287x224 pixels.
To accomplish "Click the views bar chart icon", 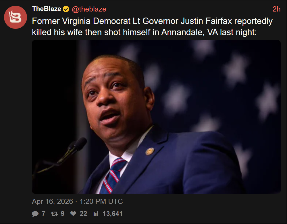I will 96,214.
